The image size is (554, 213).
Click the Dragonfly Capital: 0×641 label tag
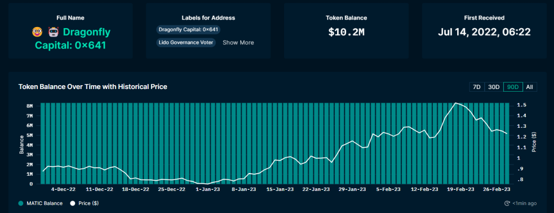[x=188, y=30]
